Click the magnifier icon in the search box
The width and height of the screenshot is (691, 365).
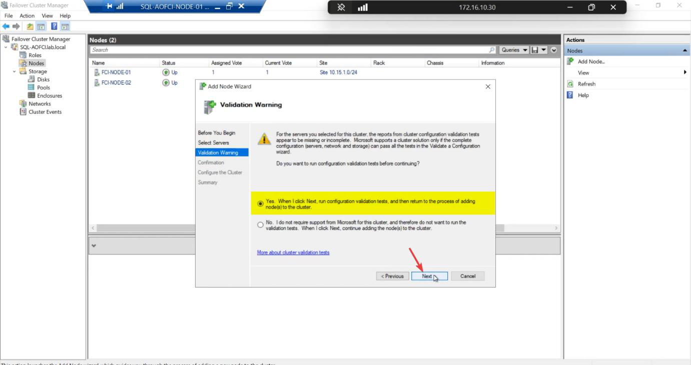click(492, 50)
